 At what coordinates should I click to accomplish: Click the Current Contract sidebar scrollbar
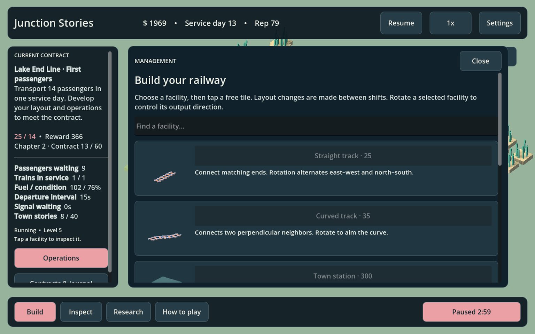[x=110, y=162]
